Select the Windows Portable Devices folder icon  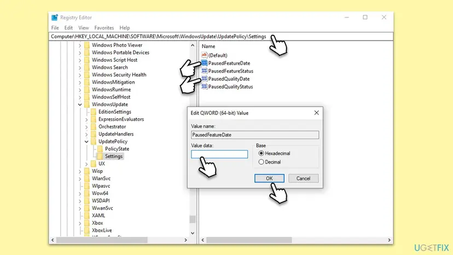tap(87, 53)
